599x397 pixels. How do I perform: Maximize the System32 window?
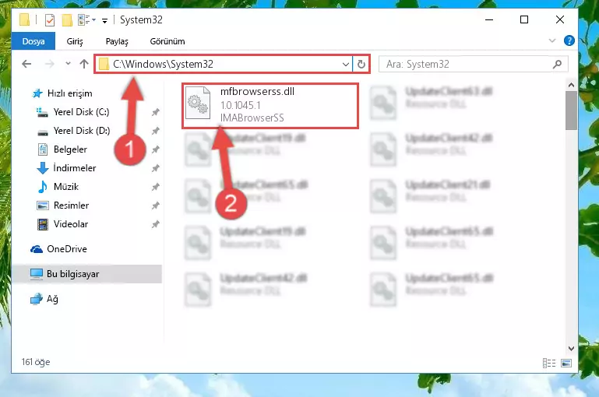(x=524, y=19)
